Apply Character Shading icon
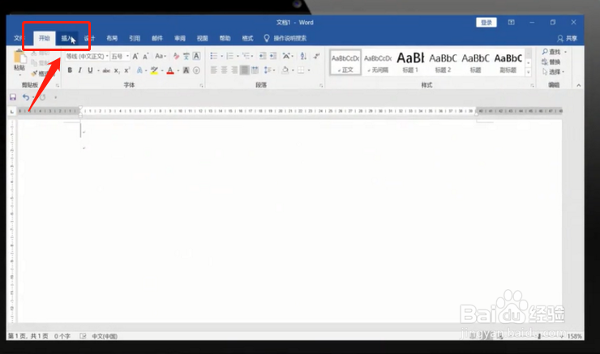Screen dimensions: 600x354 [x=186, y=70]
